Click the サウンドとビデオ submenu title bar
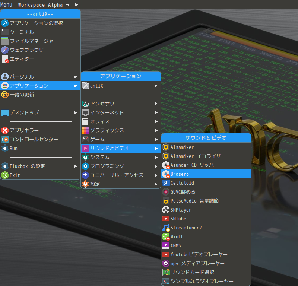Viewport: 298px width, 286px height. pyautogui.click(x=206, y=138)
